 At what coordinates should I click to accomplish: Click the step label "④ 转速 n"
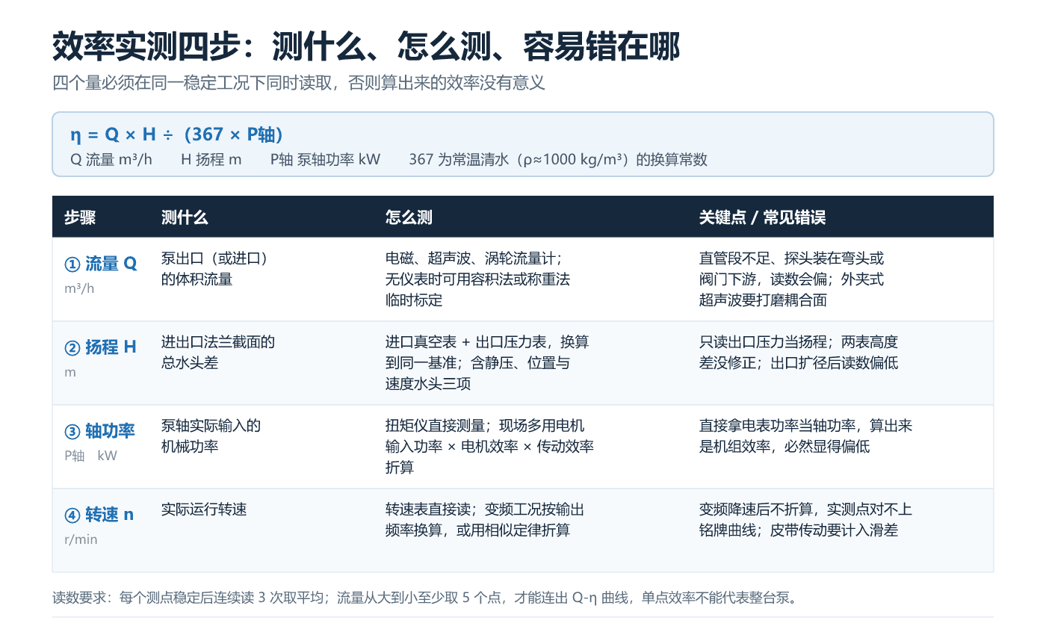pos(99,515)
